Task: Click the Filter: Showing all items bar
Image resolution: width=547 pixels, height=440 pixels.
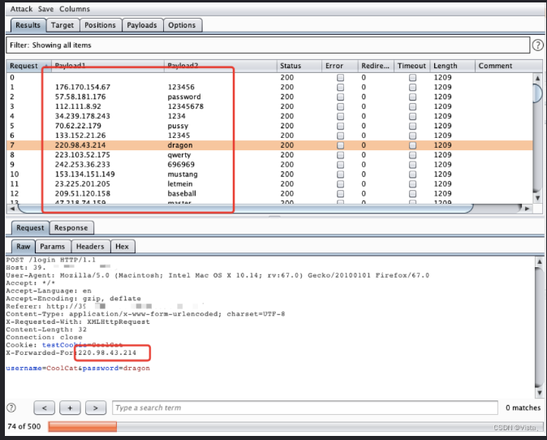Action: [268, 45]
